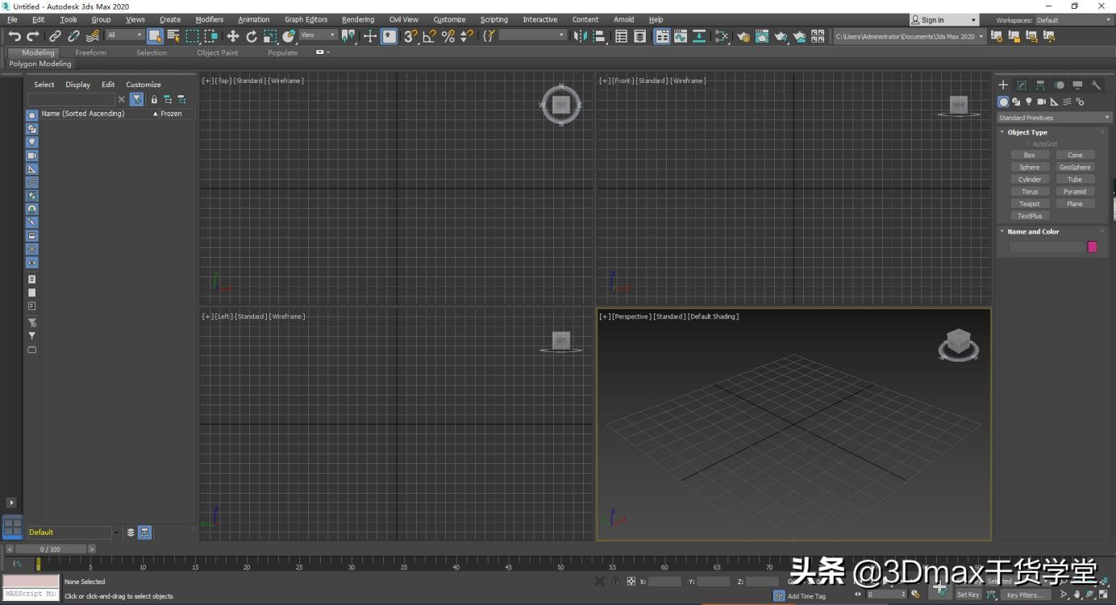The height and width of the screenshot is (605, 1116).
Task: Switch to the Freeform ribbon tab
Action: pos(90,52)
